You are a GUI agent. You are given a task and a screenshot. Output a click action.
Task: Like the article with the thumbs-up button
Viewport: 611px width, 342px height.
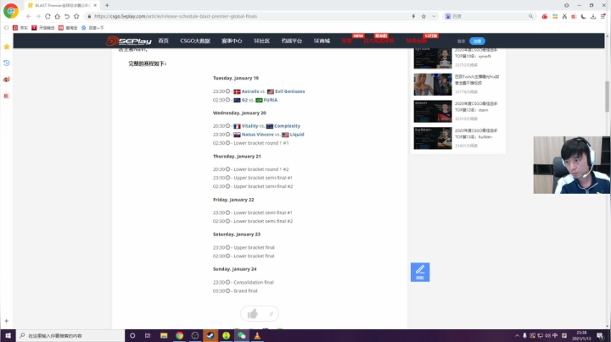(253, 313)
